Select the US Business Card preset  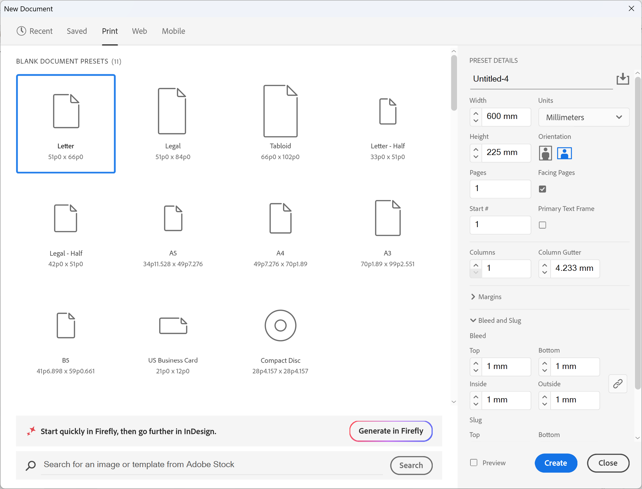click(x=173, y=338)
